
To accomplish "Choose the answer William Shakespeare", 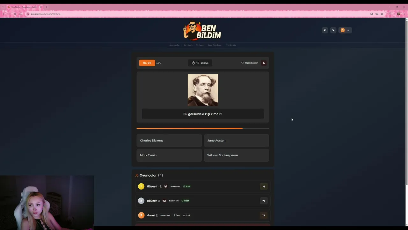I will click(x=237, y=155).
